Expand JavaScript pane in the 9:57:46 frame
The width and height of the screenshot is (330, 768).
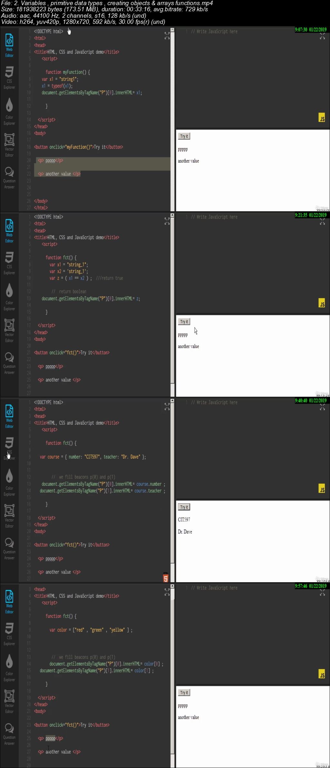322,592
